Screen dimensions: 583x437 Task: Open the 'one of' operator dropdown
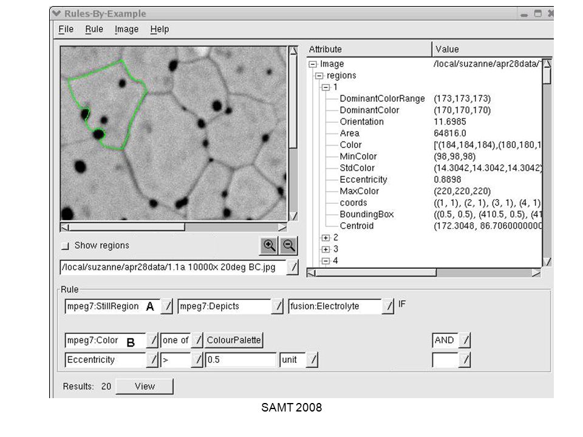198,340
